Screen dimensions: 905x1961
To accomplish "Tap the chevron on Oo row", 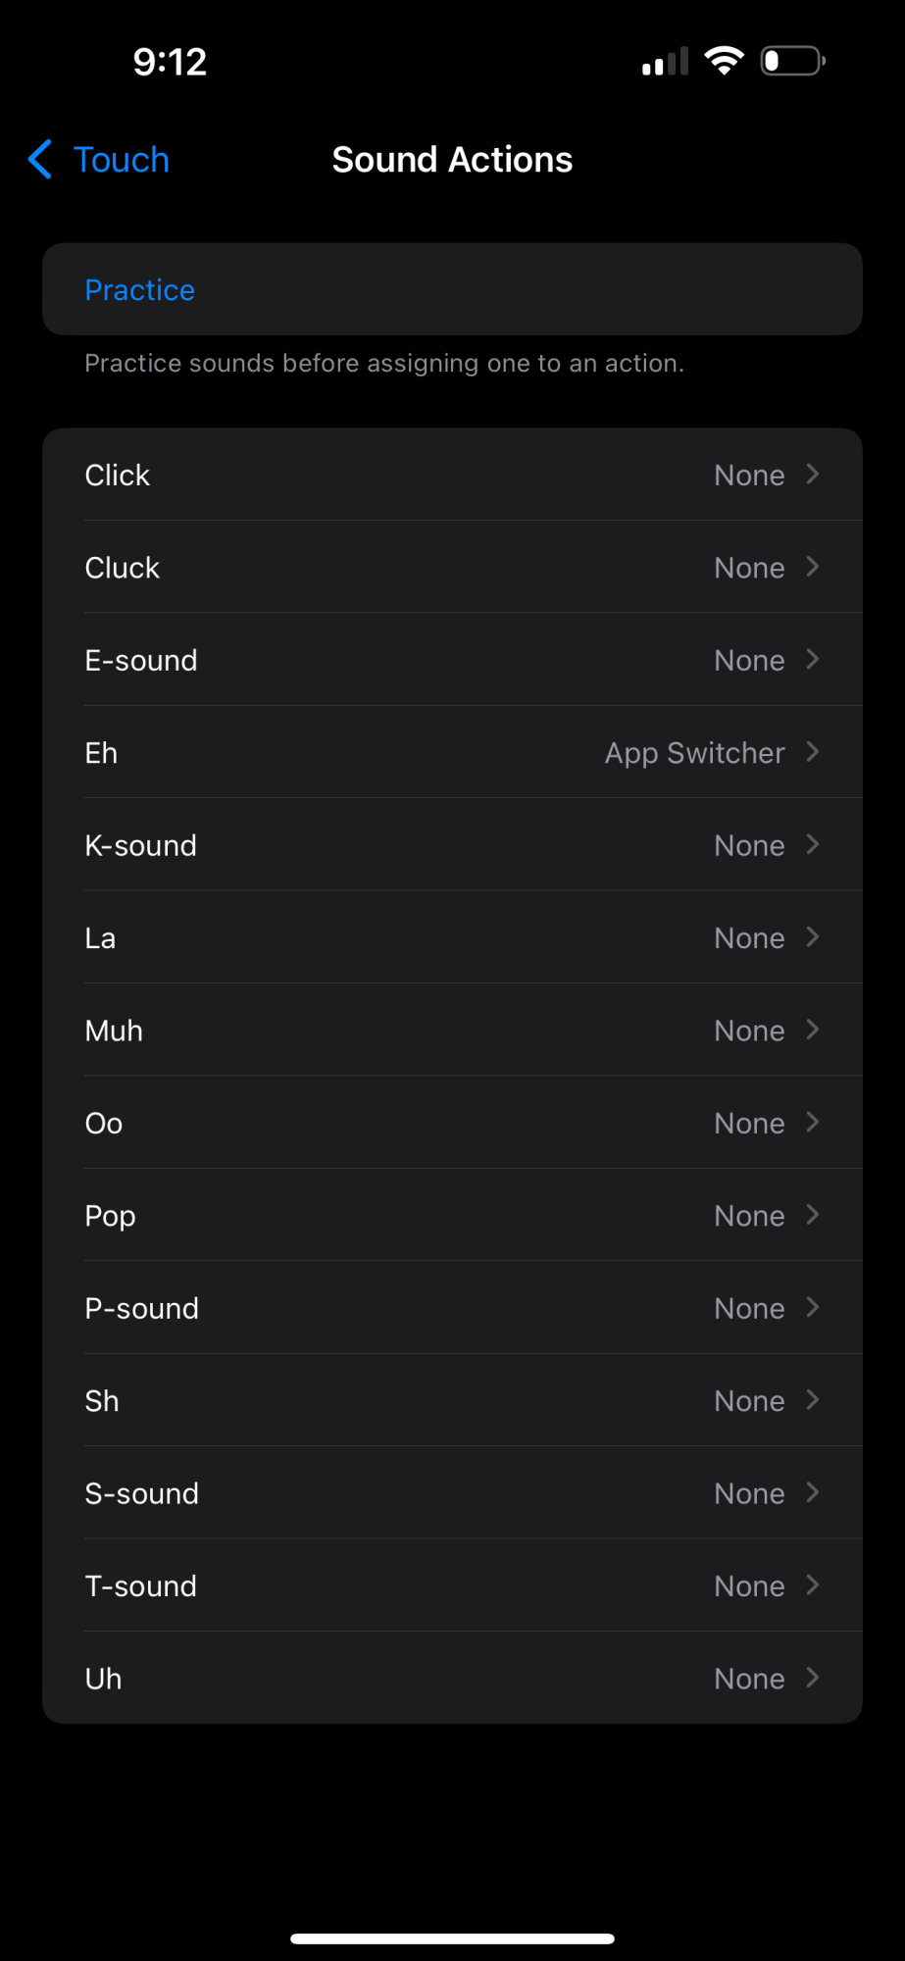I will (812, 1124).
